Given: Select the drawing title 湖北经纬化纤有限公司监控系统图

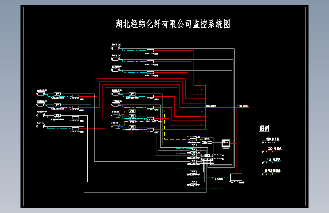Looking at the screenshot, I should tap(173, 24).
